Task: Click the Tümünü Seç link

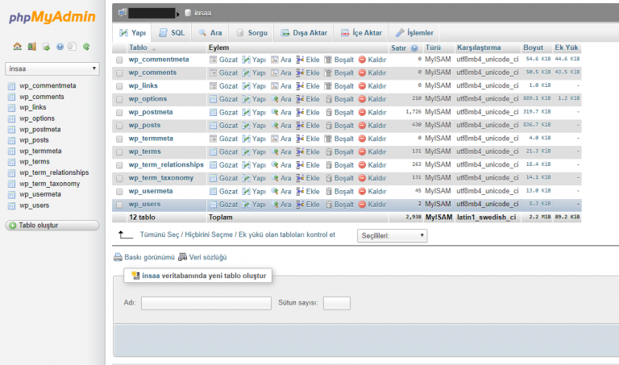Action: pyautogui.click(x=160, y=234)
